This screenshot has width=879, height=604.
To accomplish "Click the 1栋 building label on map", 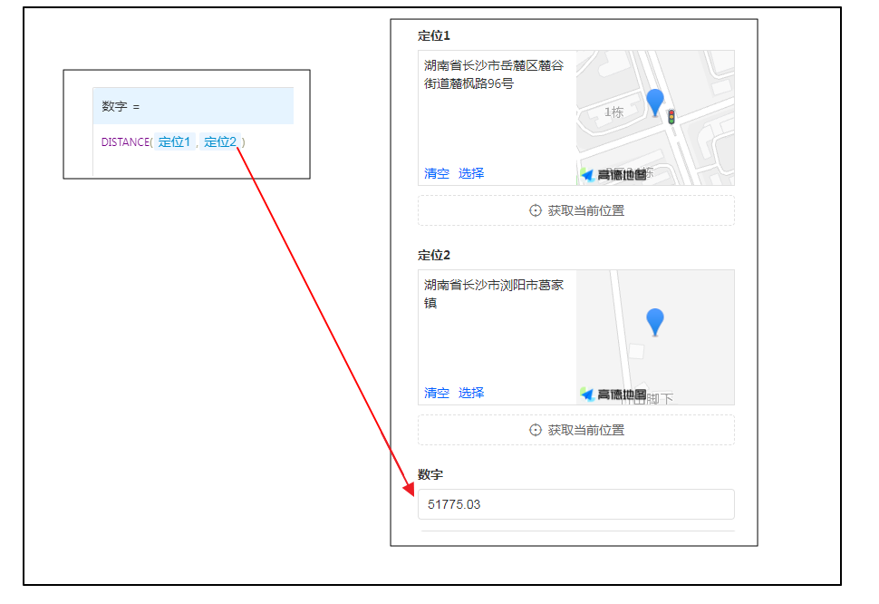I will click(x=613, y=112).
